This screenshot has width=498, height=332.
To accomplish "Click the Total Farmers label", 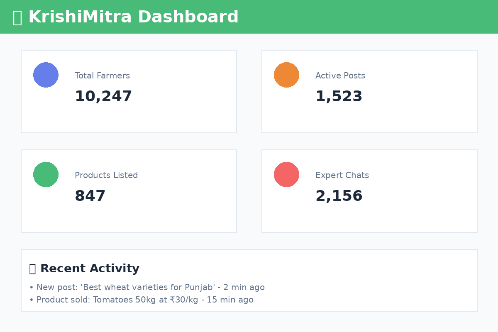I will click(x=102, y=76).
